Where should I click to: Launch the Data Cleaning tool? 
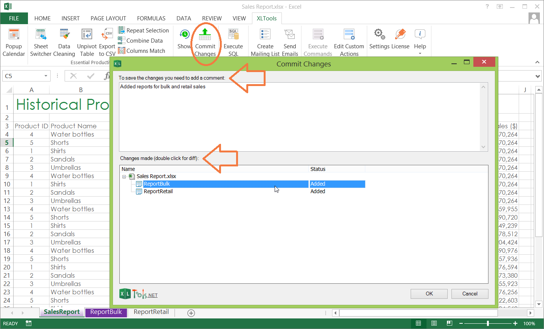pos(64,42)
